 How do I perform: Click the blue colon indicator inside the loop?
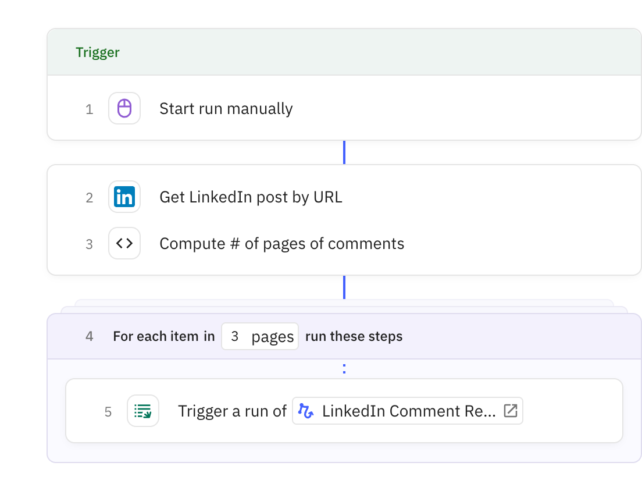(344, 368)
